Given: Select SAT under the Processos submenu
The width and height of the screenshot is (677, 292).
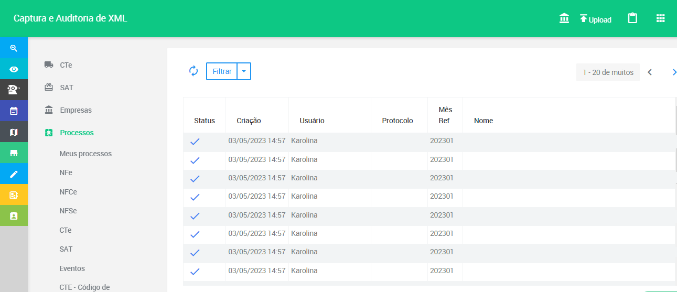Looking at the screenshot, I should pyautogui.click(x=66, y=249).
